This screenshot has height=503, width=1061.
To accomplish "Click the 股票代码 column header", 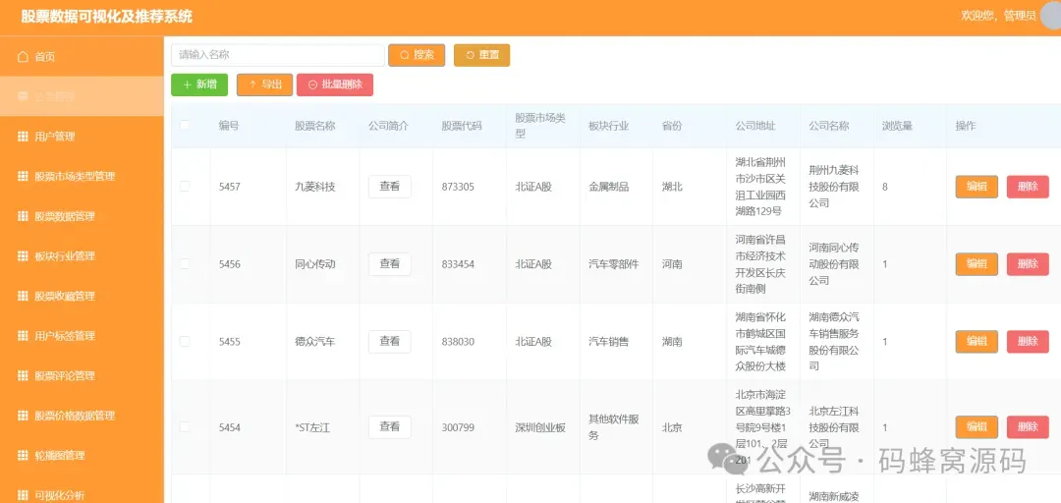I will pos(462,125).
